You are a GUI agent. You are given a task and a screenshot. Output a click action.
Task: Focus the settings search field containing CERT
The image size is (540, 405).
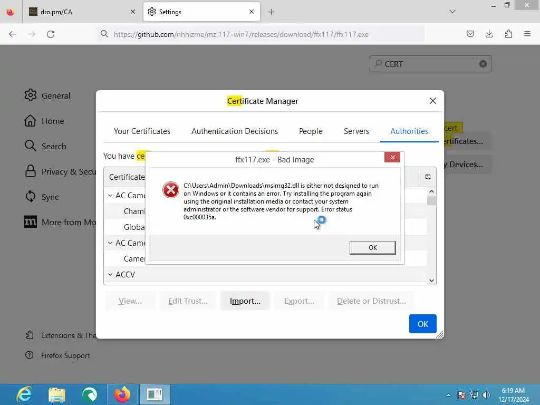(430, 64)
